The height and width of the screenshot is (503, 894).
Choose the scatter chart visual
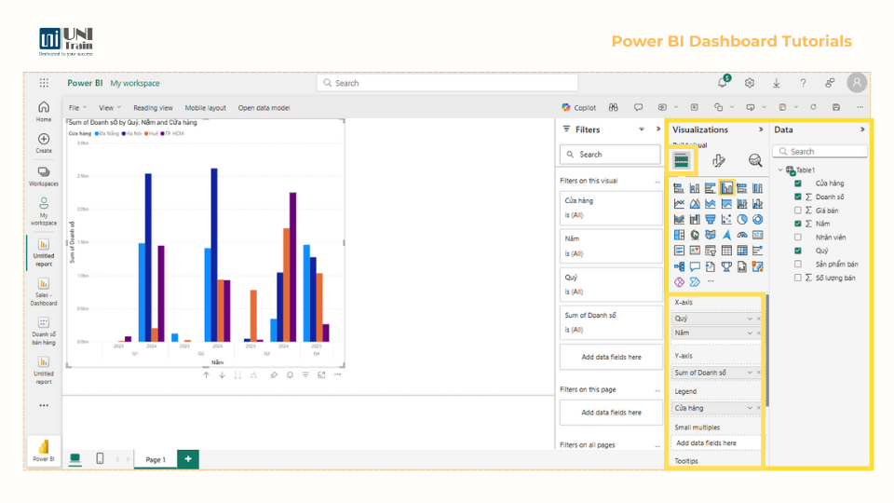(x=726, y=220)
